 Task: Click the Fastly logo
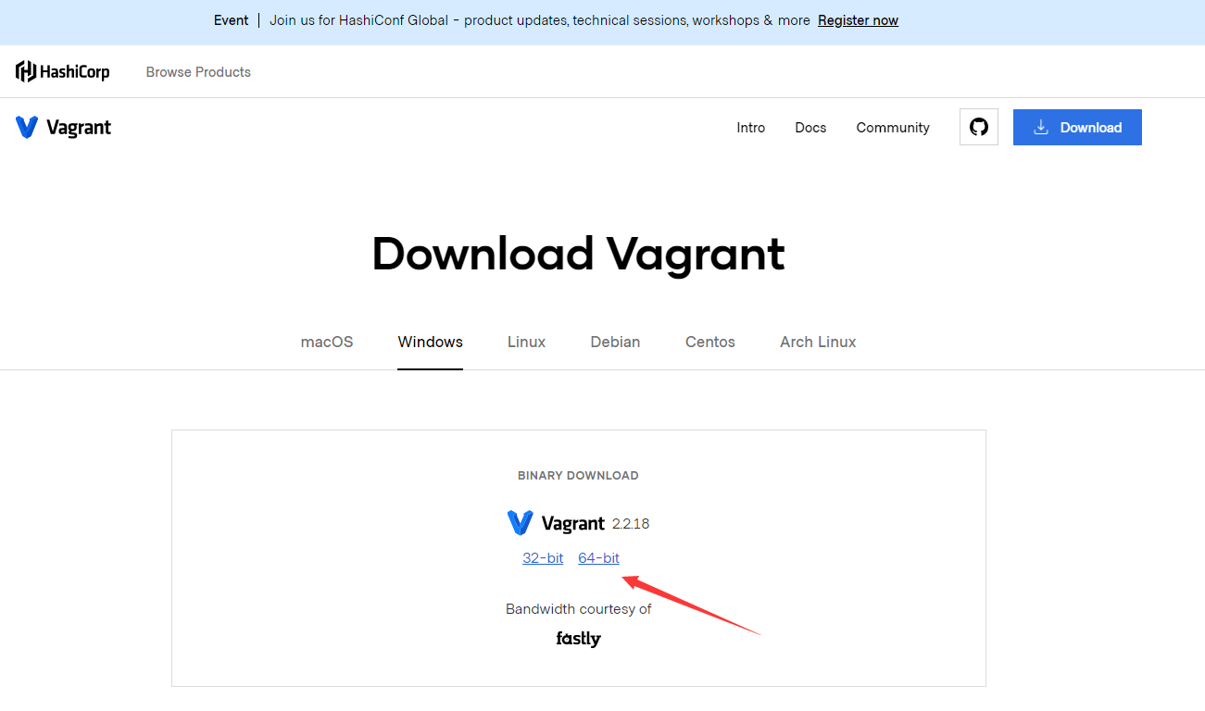click(579, 639)
